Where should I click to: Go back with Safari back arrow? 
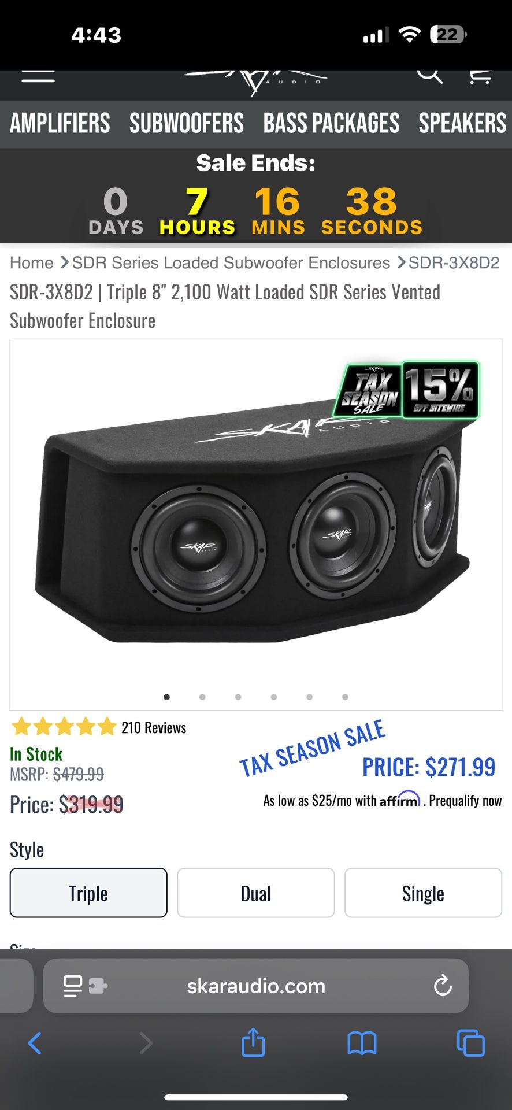(x=35, y=1043)
